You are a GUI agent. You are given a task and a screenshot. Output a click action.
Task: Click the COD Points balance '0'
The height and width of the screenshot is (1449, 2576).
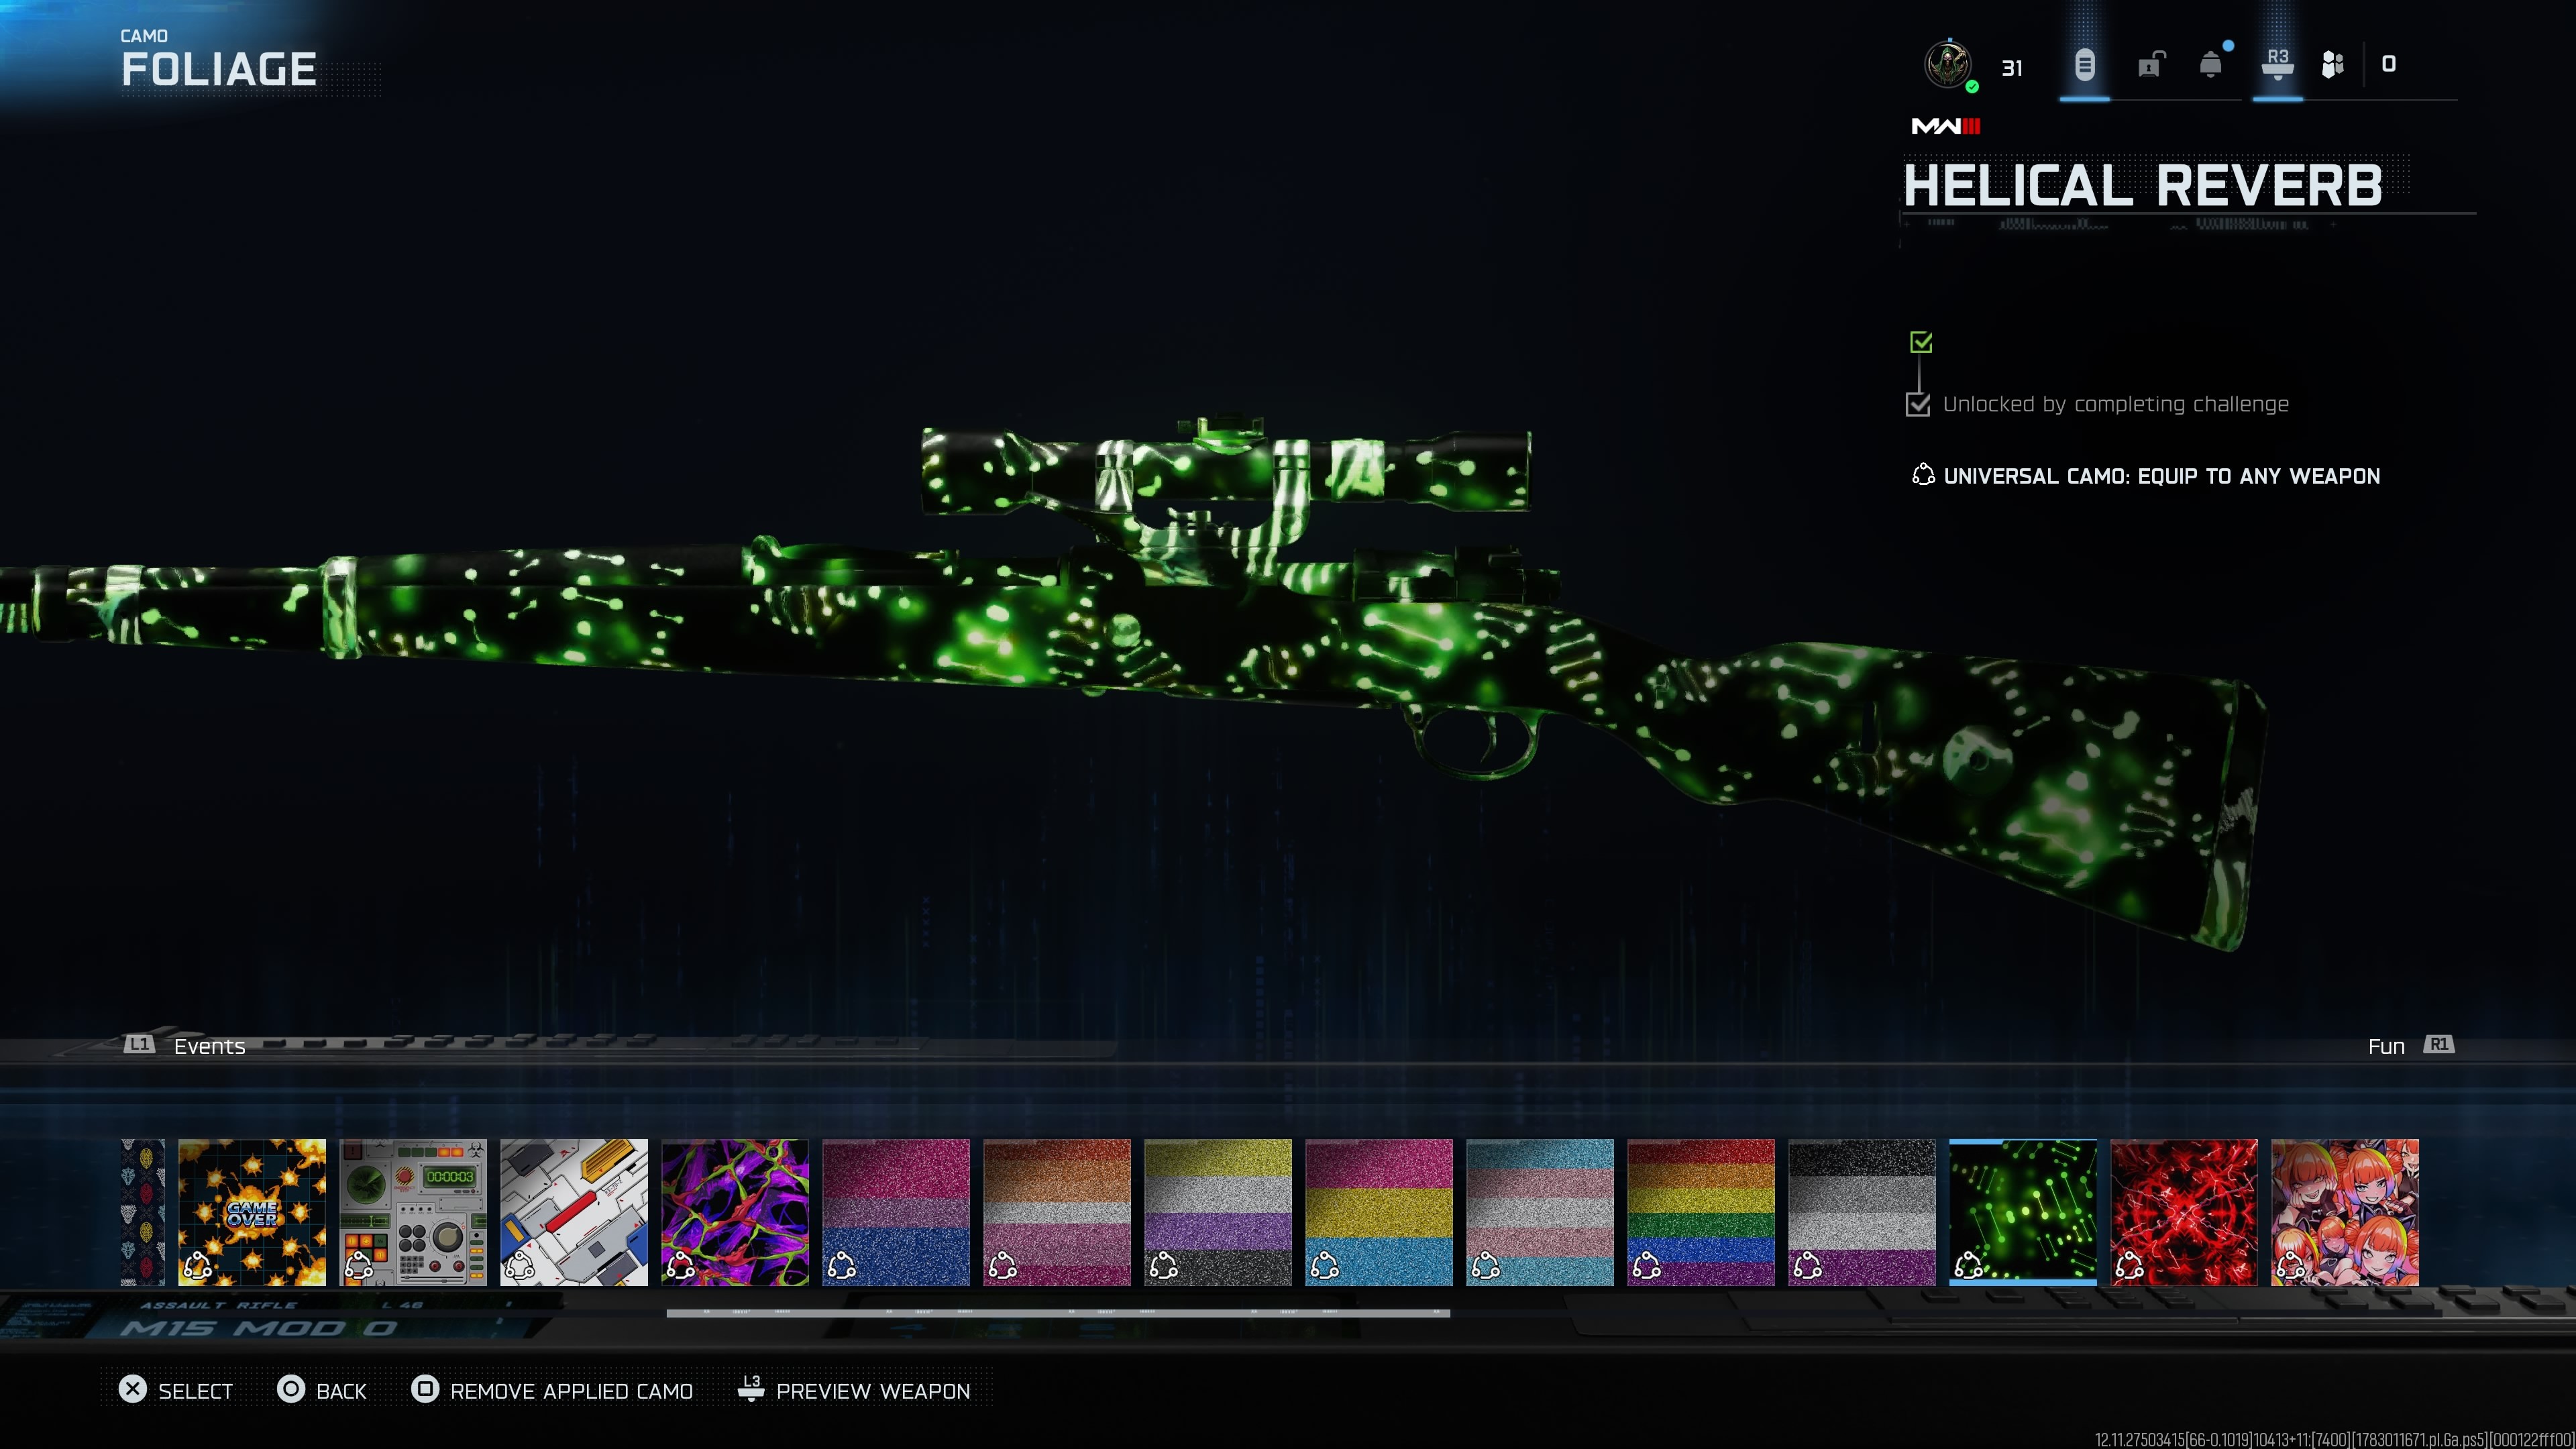2389,64
